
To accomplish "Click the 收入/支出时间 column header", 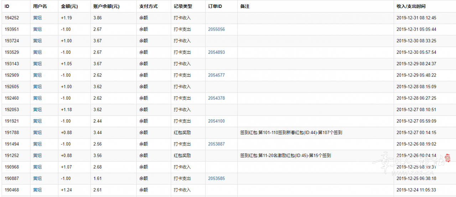I will [x=411, y=6].
